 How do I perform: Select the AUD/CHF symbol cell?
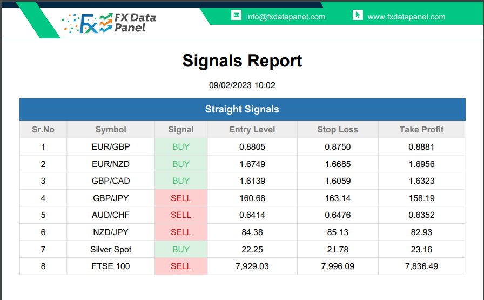[111, 215]
